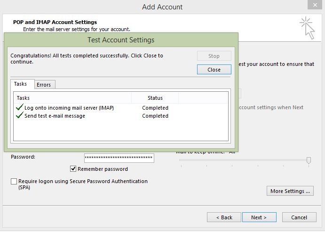The height and width of the screenshot is (232, 325).
Task: Toggle the Remember password checkbox
Action: pyautogui.click(x=73, y=169)
